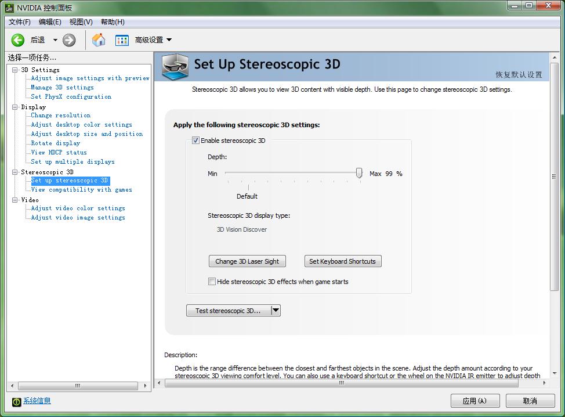
Task: Click the NVIDIA title bar icon
Action: [9, 7]
